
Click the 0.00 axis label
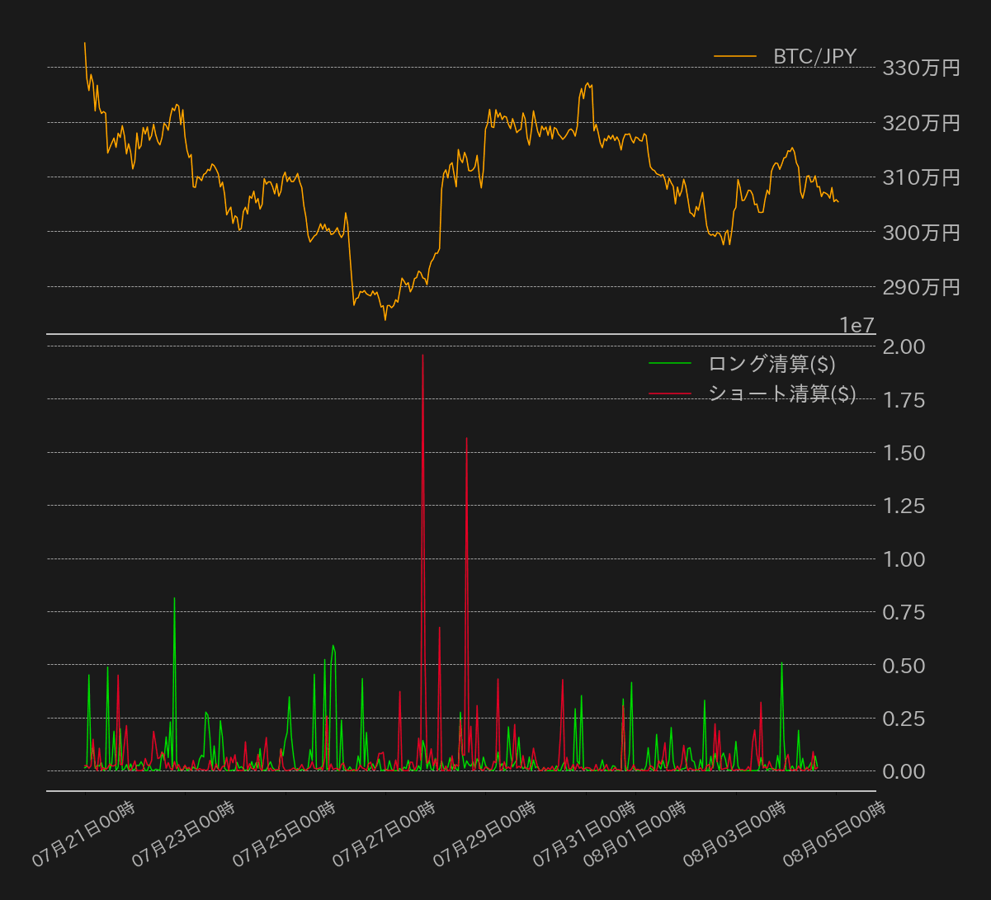904,772
